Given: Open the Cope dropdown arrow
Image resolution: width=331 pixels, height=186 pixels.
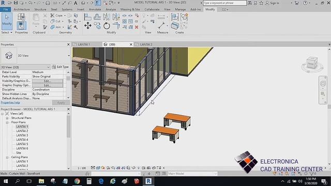Looking at the screenshot, I should click(x=65, y=16).
